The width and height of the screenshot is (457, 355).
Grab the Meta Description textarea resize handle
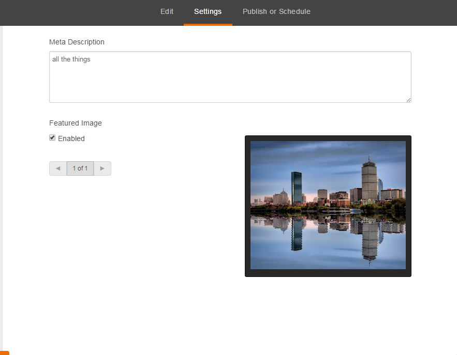click(408, 99)
